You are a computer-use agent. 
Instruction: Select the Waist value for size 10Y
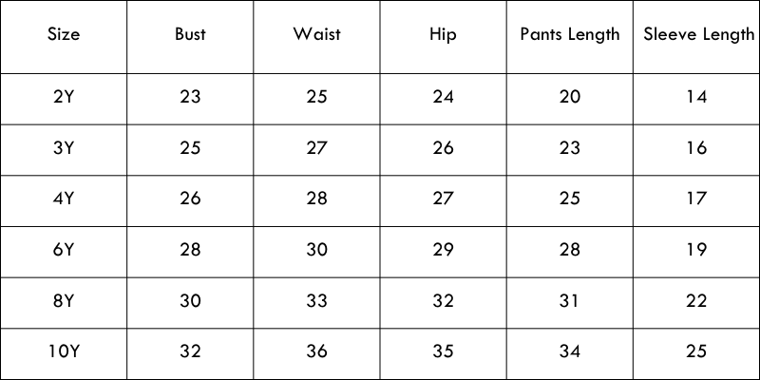click(x=317, y=352)
